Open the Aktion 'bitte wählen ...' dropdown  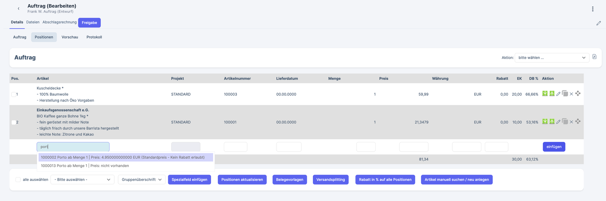(551, 58)
